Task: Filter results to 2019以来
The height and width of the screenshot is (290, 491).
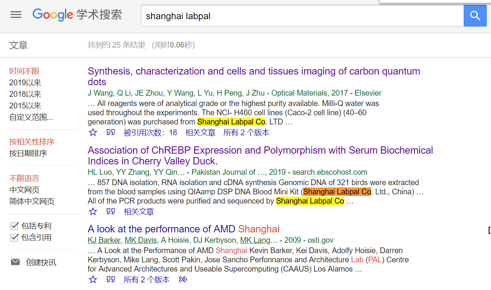Action: coord(25,83)
